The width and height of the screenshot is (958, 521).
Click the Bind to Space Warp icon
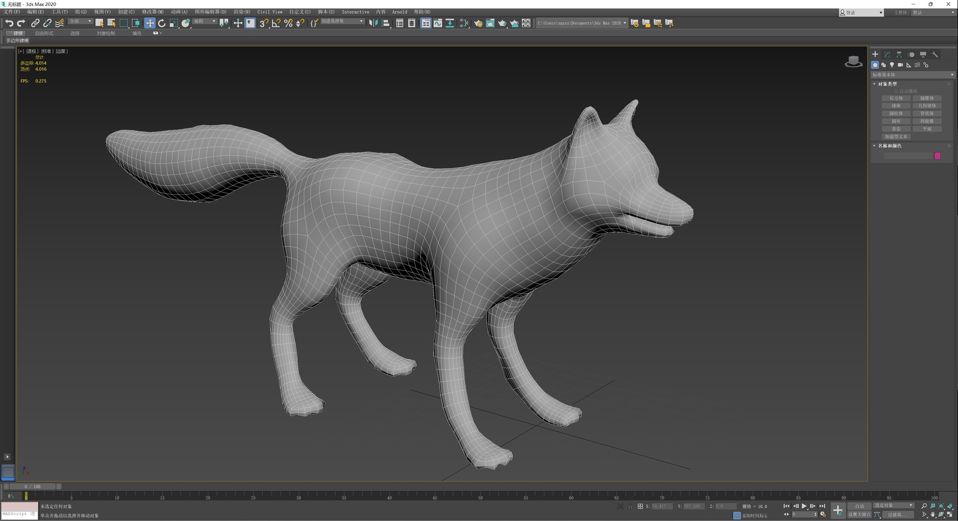(x=59, y=23)
